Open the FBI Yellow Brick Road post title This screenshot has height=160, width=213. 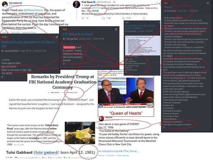[x=78, y=34]
